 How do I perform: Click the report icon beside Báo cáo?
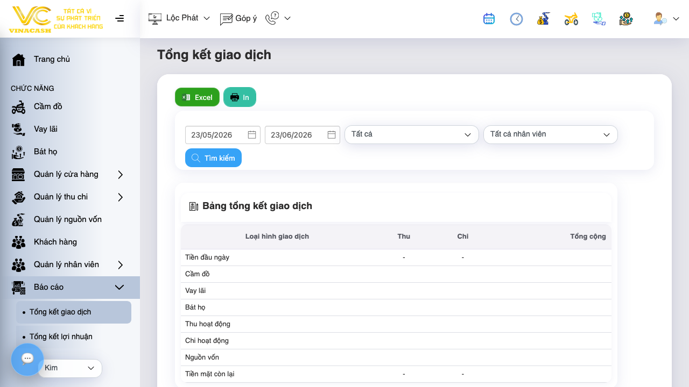tap(19, 287)
